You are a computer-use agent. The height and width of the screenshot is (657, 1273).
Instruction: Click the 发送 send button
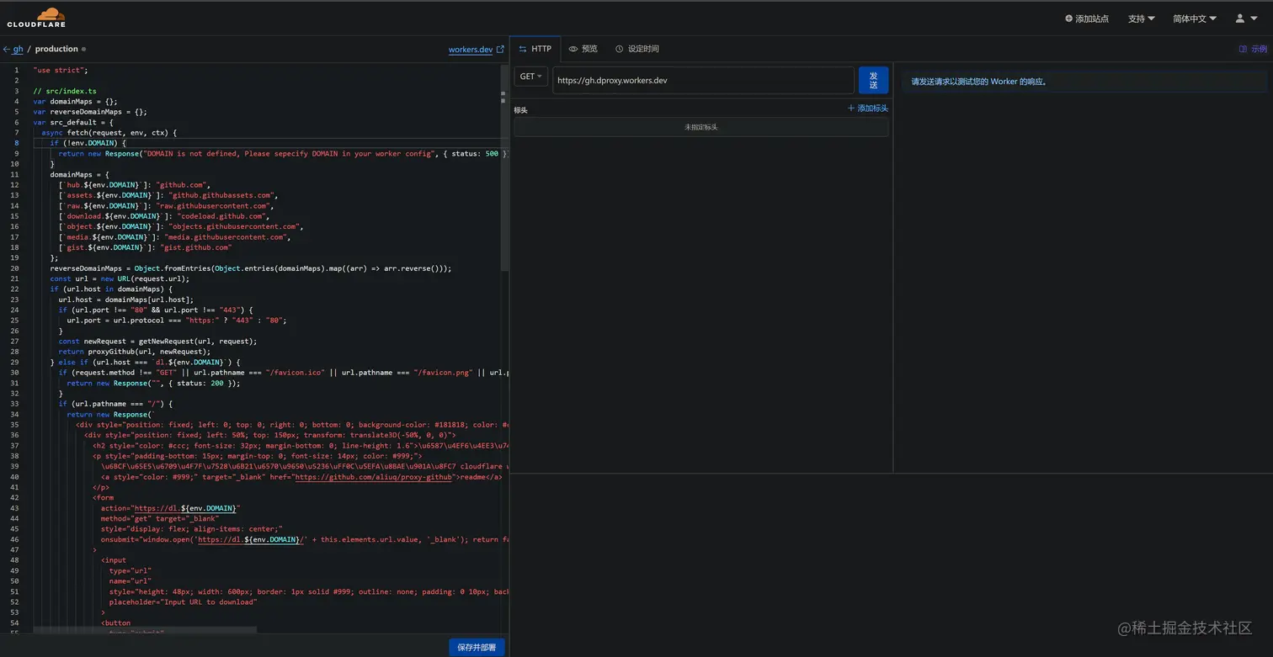coord(873,80)
